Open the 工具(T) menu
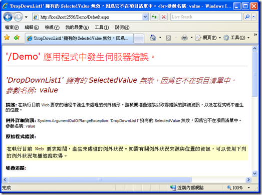 102,27
